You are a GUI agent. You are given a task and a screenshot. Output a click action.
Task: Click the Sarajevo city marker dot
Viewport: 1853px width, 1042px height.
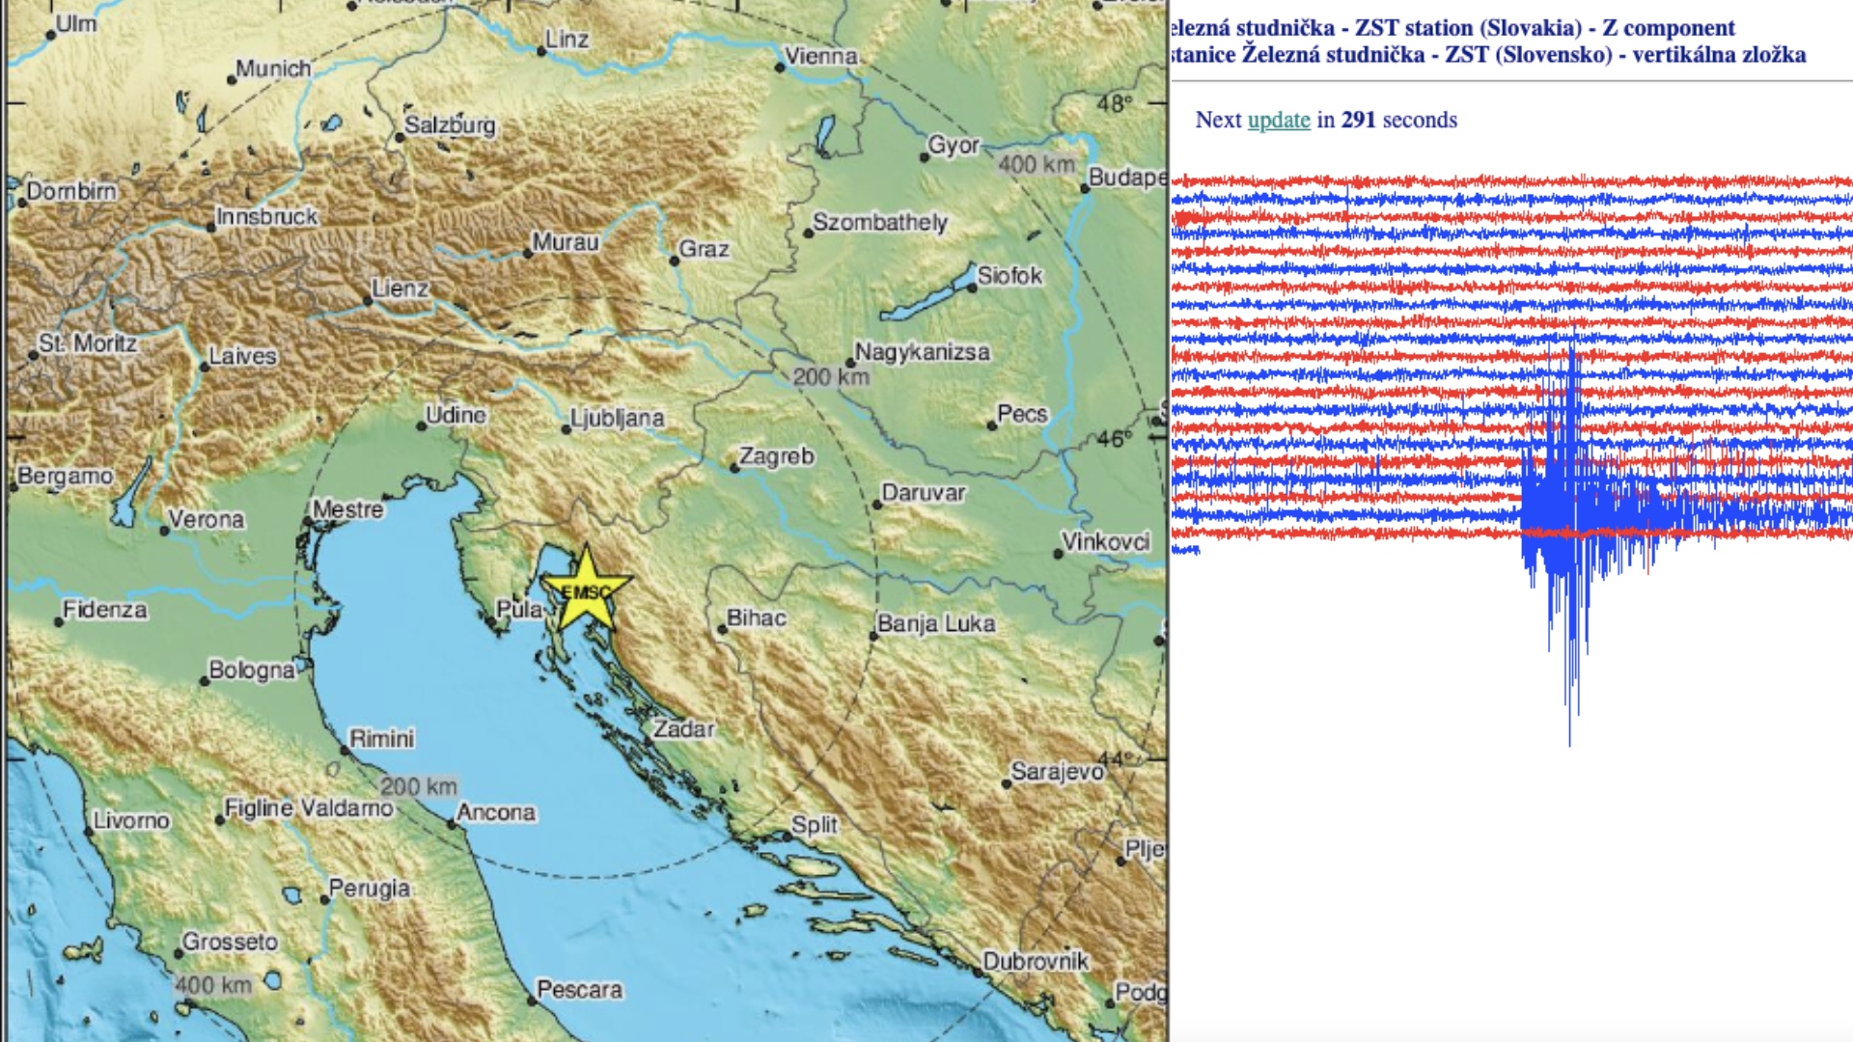[1007, 783]
